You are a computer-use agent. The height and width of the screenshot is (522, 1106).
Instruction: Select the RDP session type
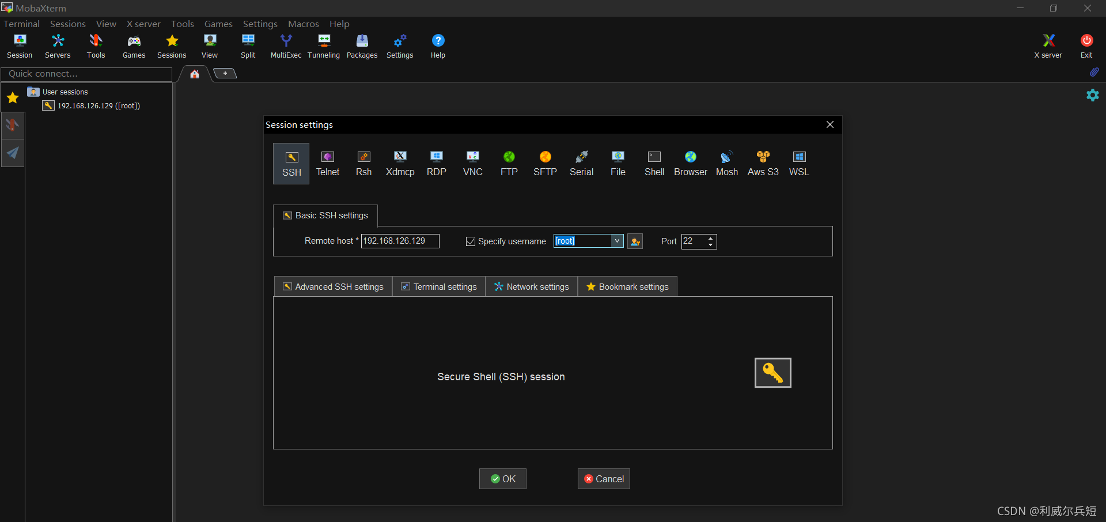click(x=437, y=164)
